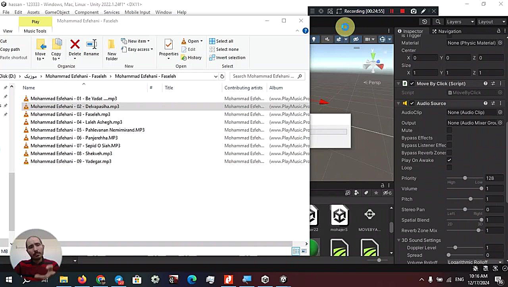
Task: Enable the Mute checkbox in Audio Source
Action: [449, 130]
